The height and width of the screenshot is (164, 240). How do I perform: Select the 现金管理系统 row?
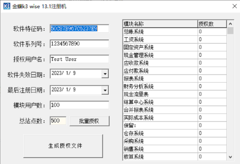point(175,55)
